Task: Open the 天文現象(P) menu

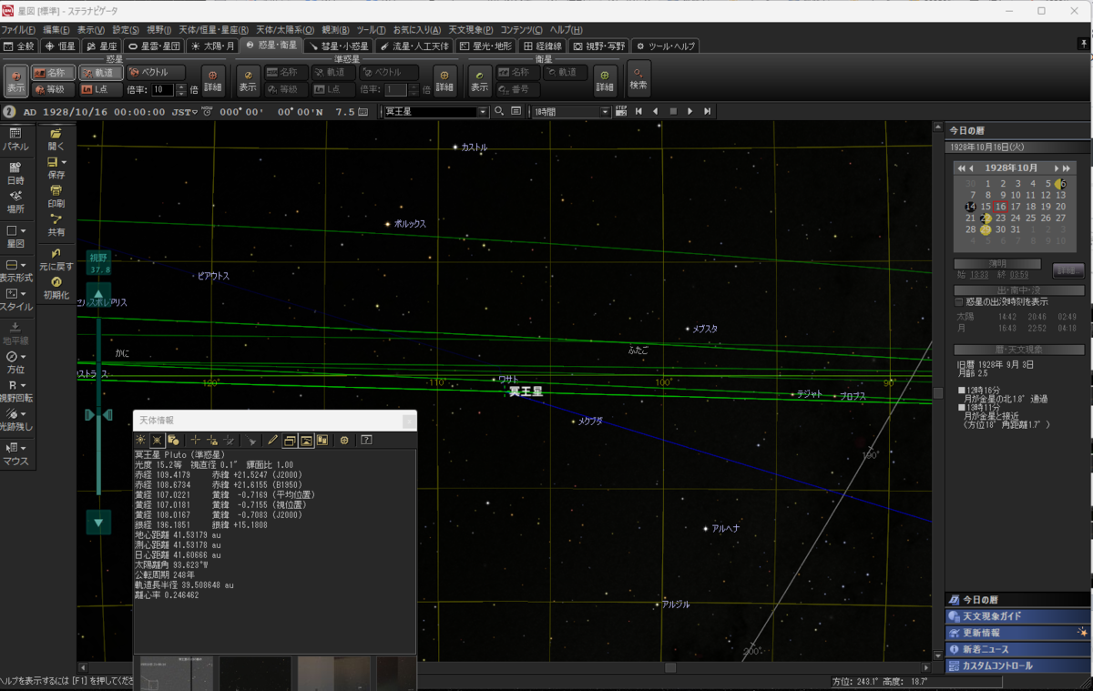Action: click(470, 30)
